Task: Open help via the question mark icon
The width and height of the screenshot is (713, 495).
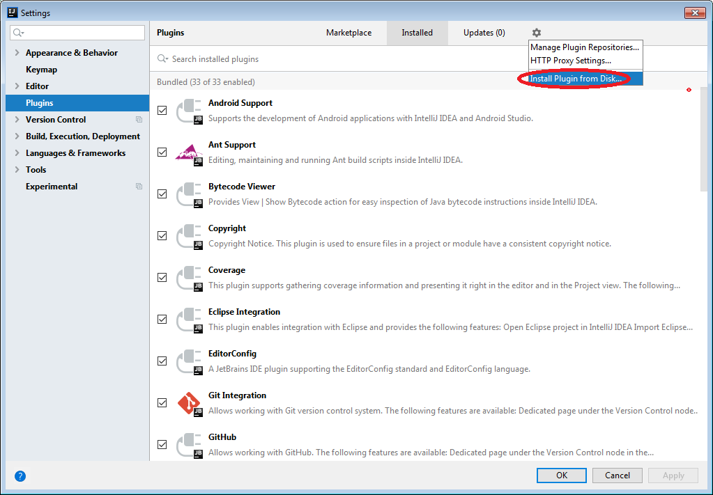Action: tap(20, 476)
